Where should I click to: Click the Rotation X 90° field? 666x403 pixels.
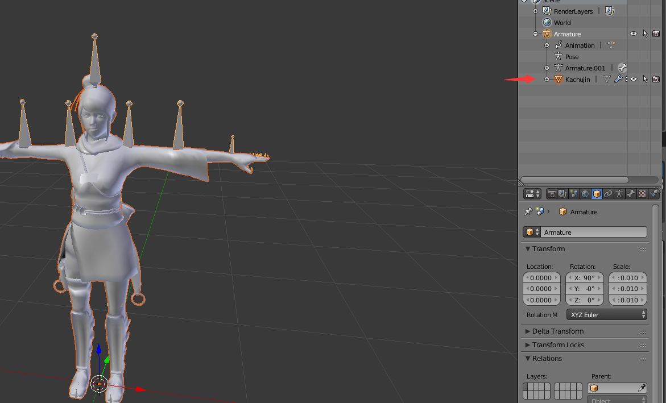coord(585,278)
